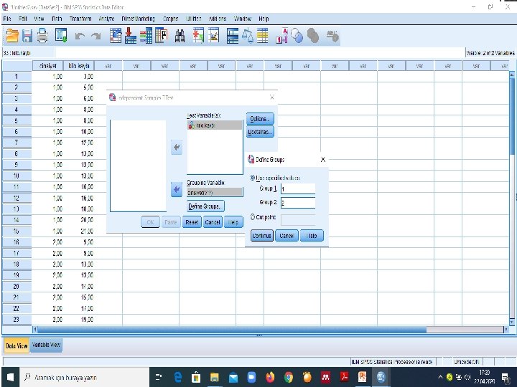
Task: Select row number 16 header
Action: pyautogui.click(x=17, y=242)
